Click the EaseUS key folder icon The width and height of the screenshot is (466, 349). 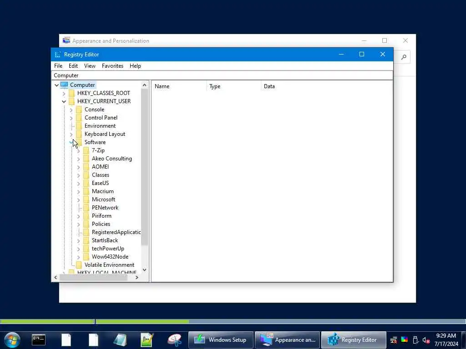pyautogui.click(x=86, y=183)
